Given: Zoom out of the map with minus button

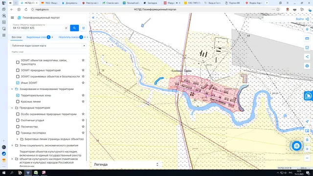Looking at the screenshot, I should point(307,158).
